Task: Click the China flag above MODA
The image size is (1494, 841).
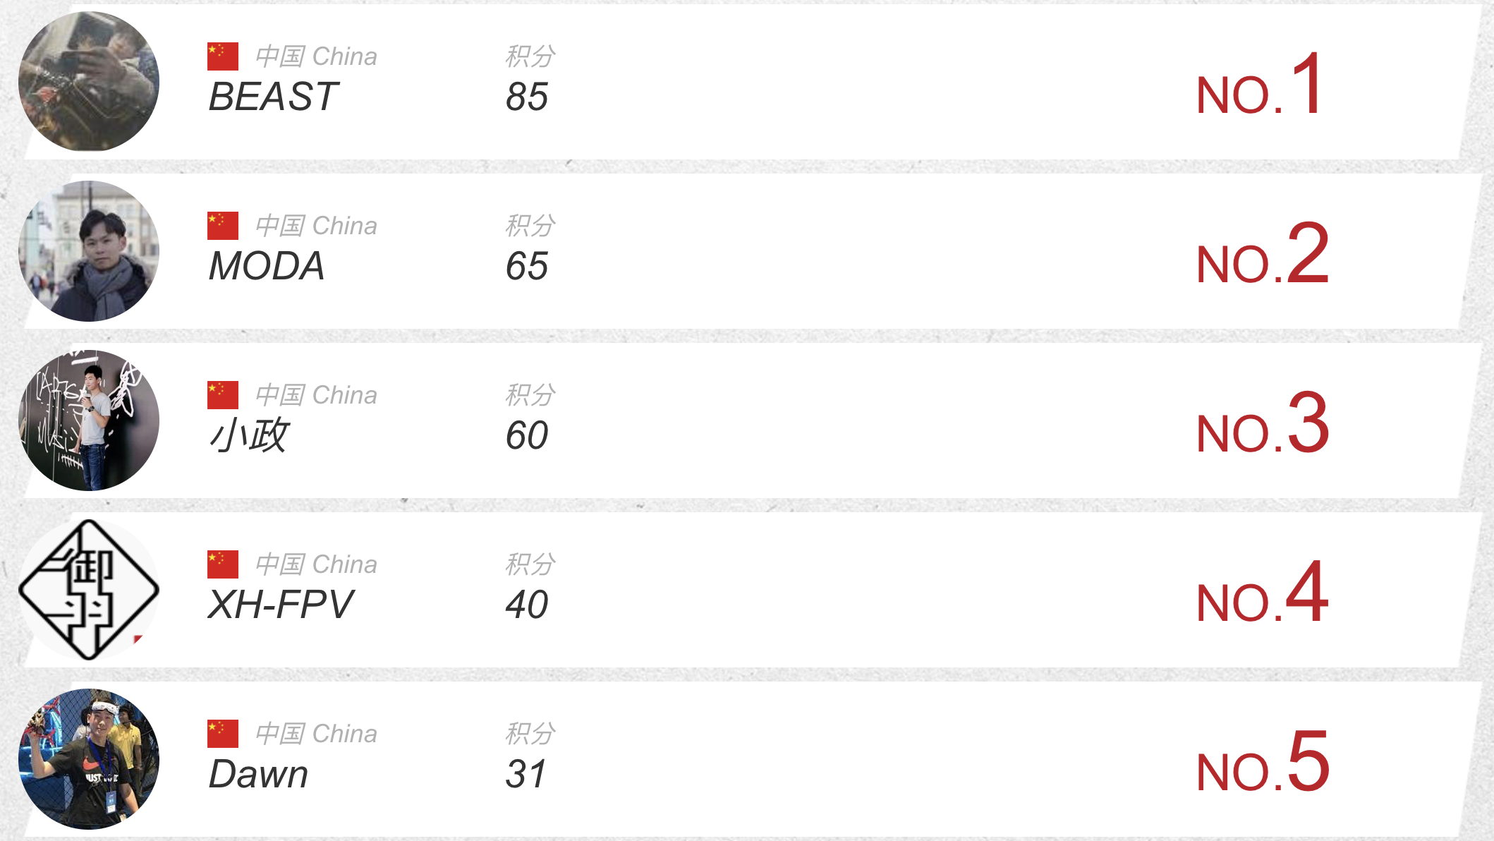Action: [223, 226]
